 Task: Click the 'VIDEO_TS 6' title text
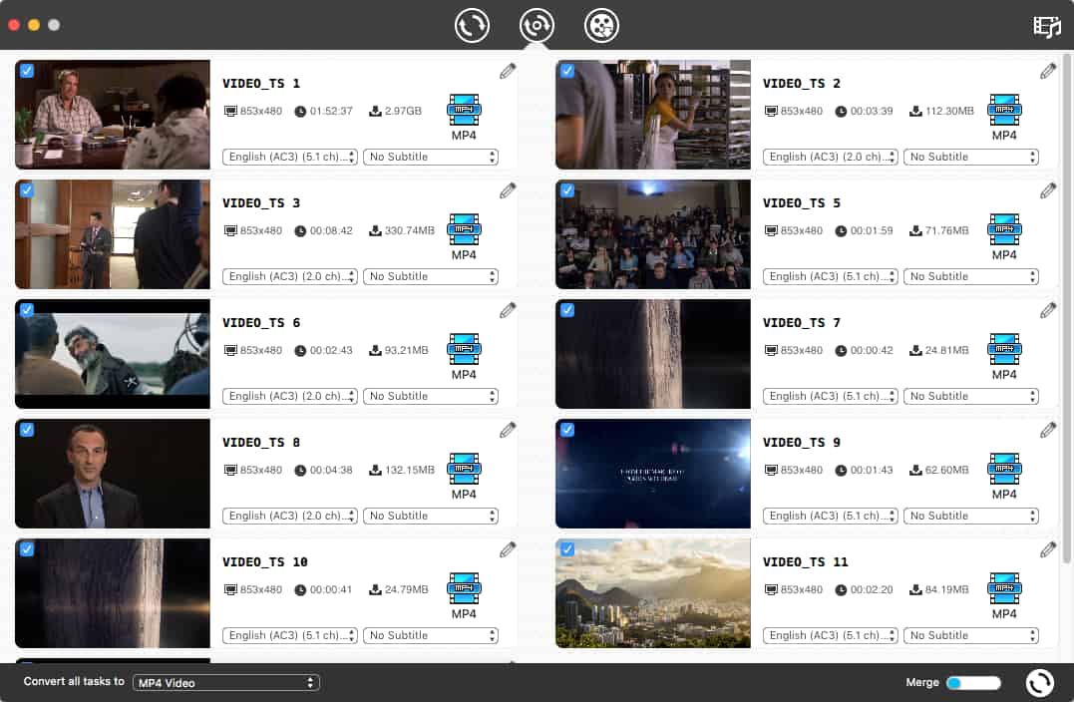261,322
